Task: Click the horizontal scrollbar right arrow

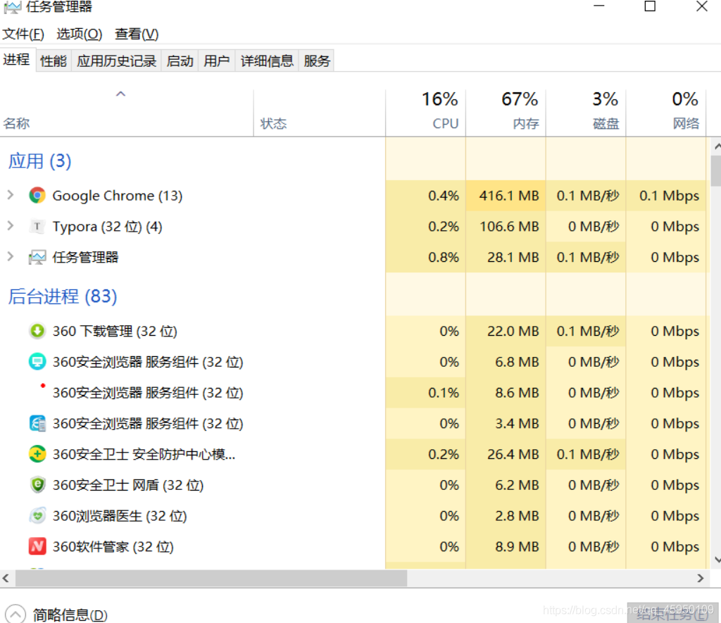Action: (x=701, y=579)
